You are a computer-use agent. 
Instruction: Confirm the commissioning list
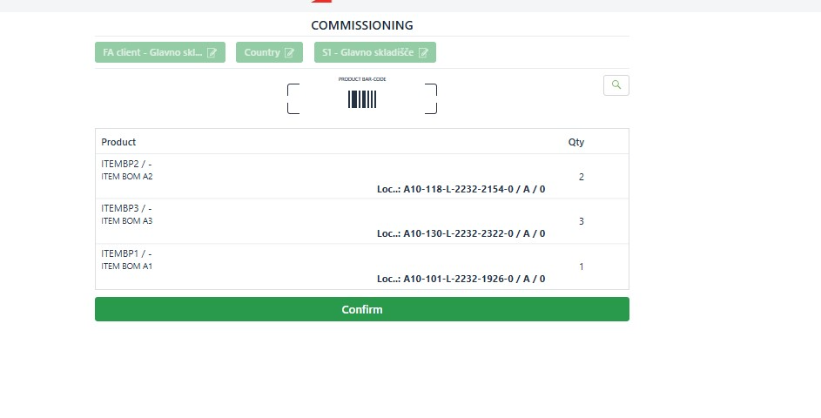pos(362,309)
